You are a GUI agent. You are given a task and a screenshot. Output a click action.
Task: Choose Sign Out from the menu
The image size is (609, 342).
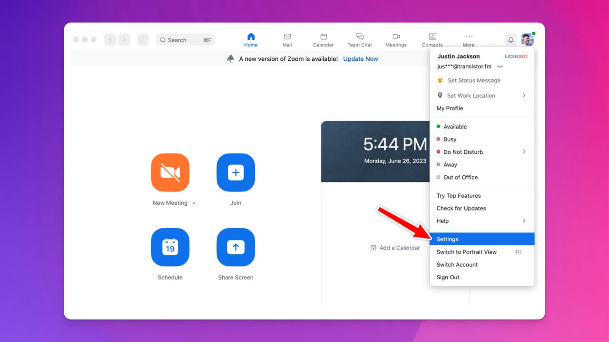pyautogui.click(x=448, y=277)
